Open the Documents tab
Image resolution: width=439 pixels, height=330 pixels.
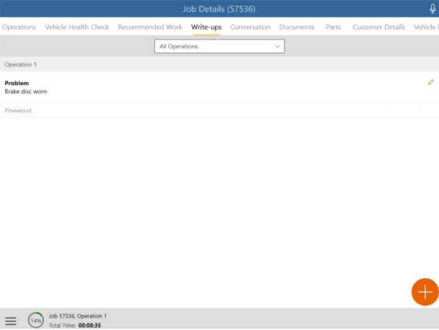point(297,27)
